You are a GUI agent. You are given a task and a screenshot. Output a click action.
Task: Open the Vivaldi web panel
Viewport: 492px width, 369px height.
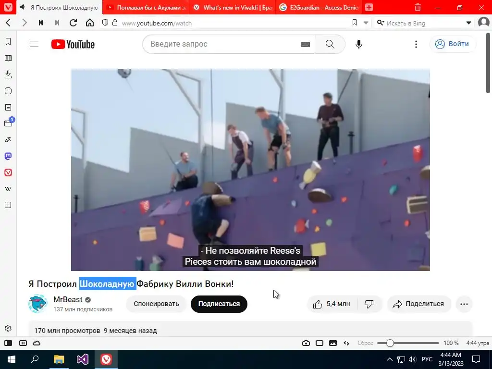pyautogui.click(x=9, y=172)
